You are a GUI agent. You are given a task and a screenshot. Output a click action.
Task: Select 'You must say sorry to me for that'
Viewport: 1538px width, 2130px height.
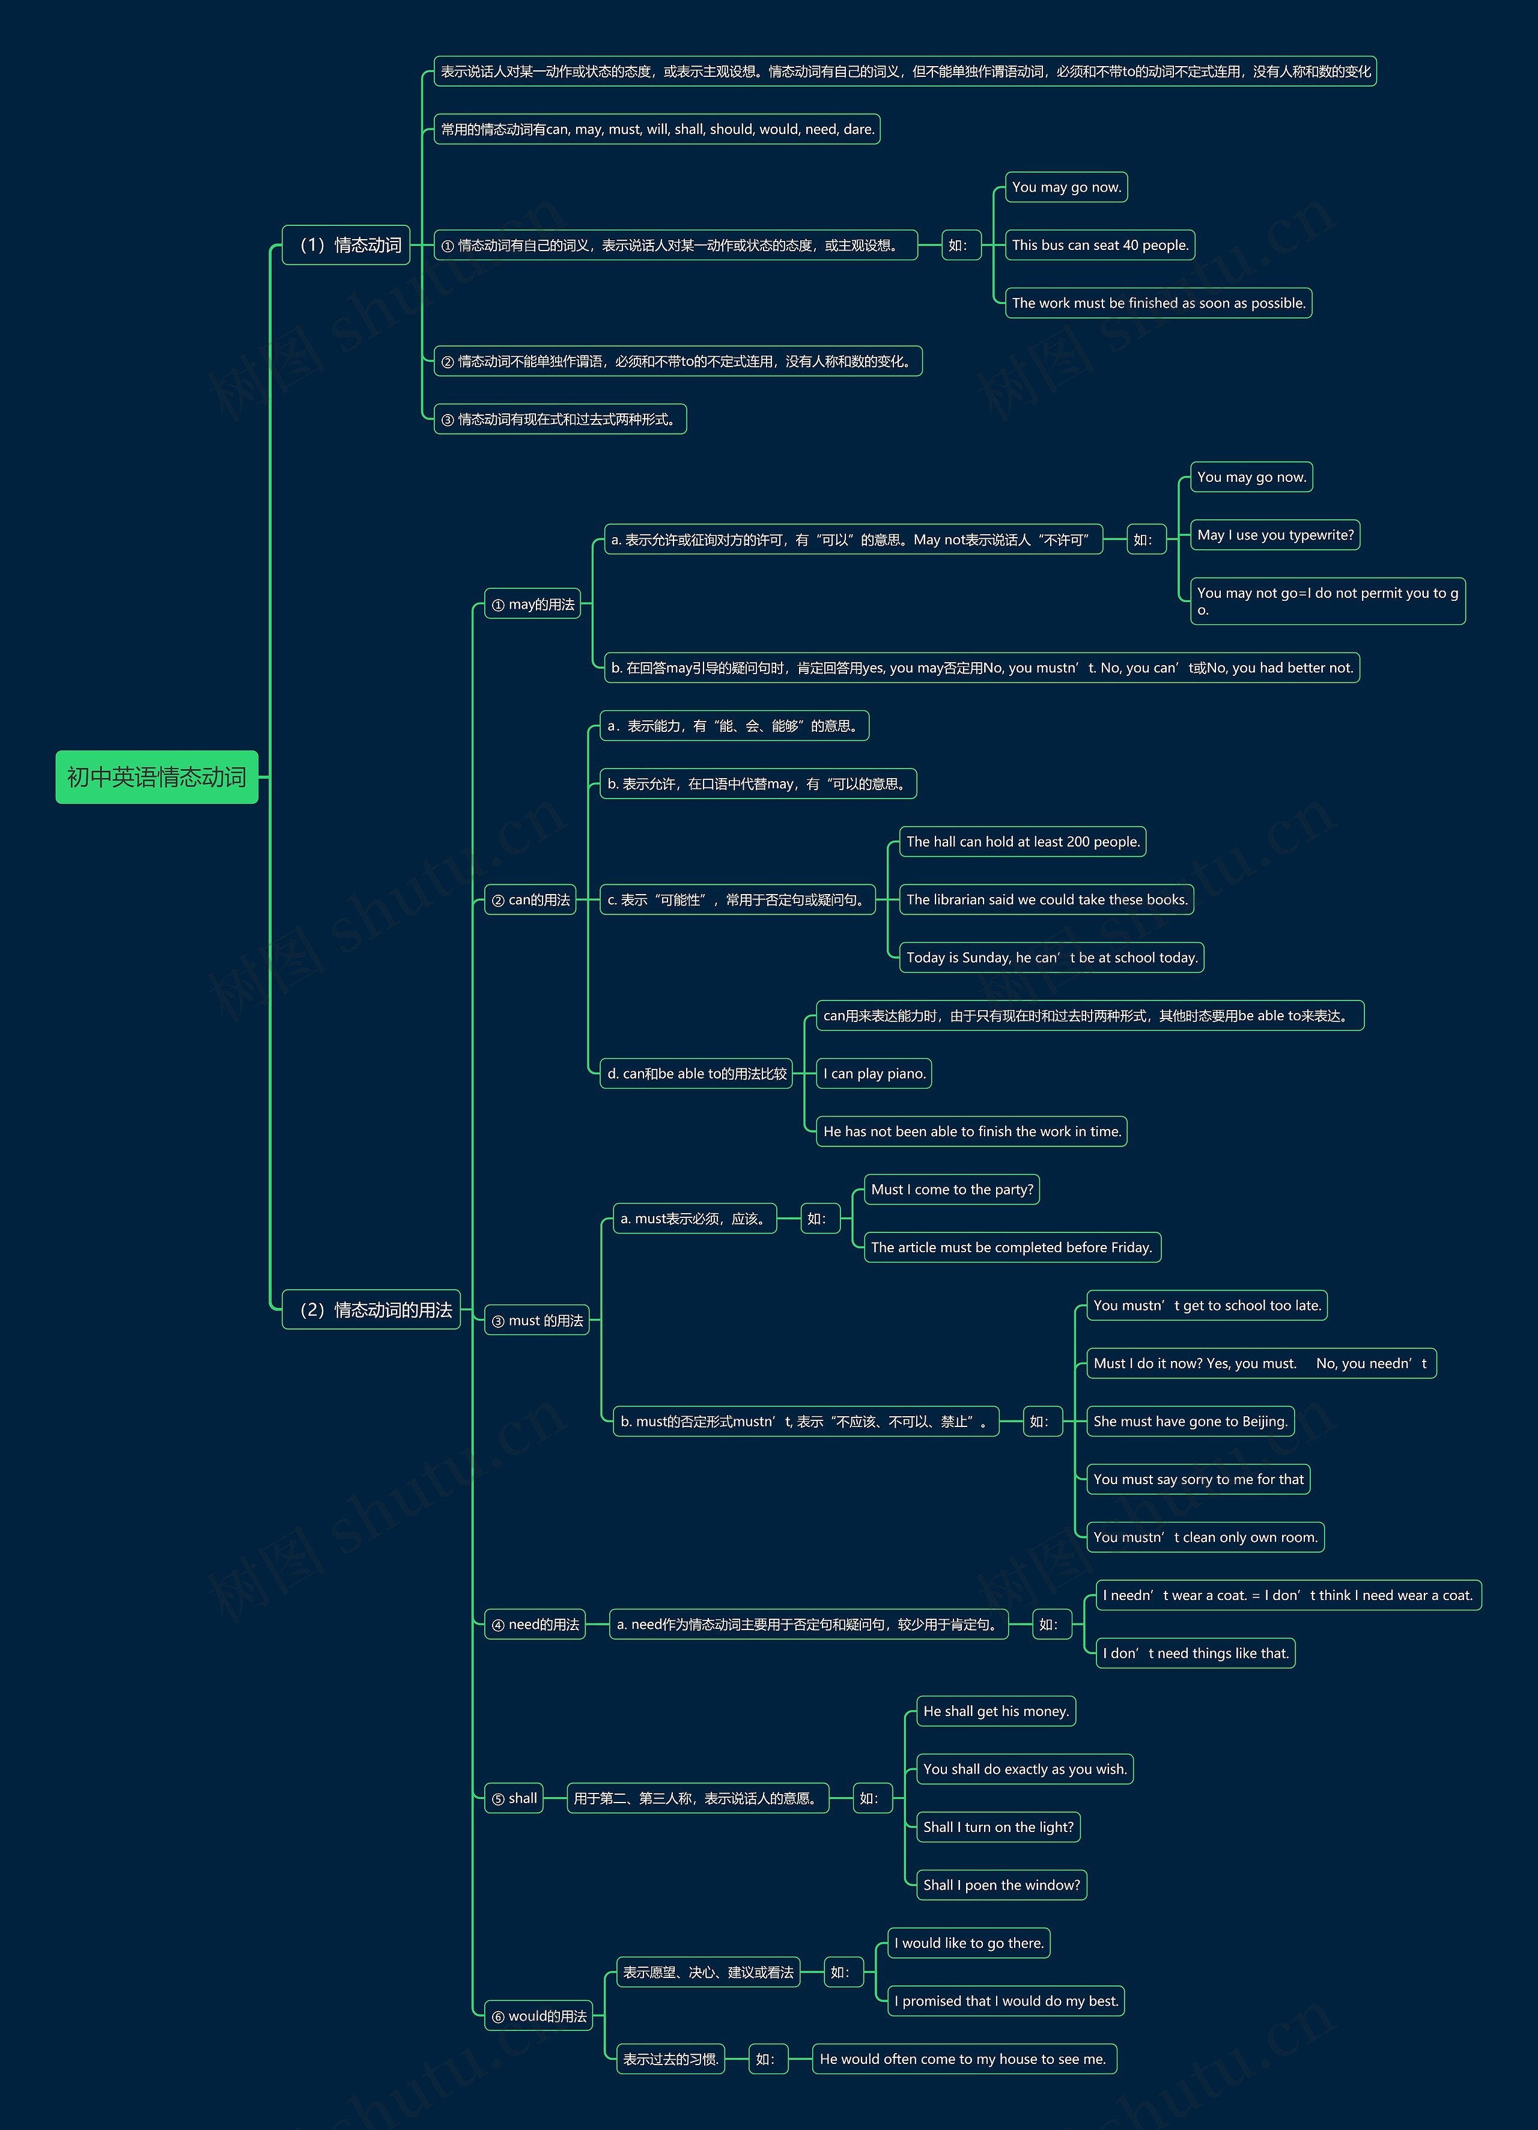point(1198,1479)
